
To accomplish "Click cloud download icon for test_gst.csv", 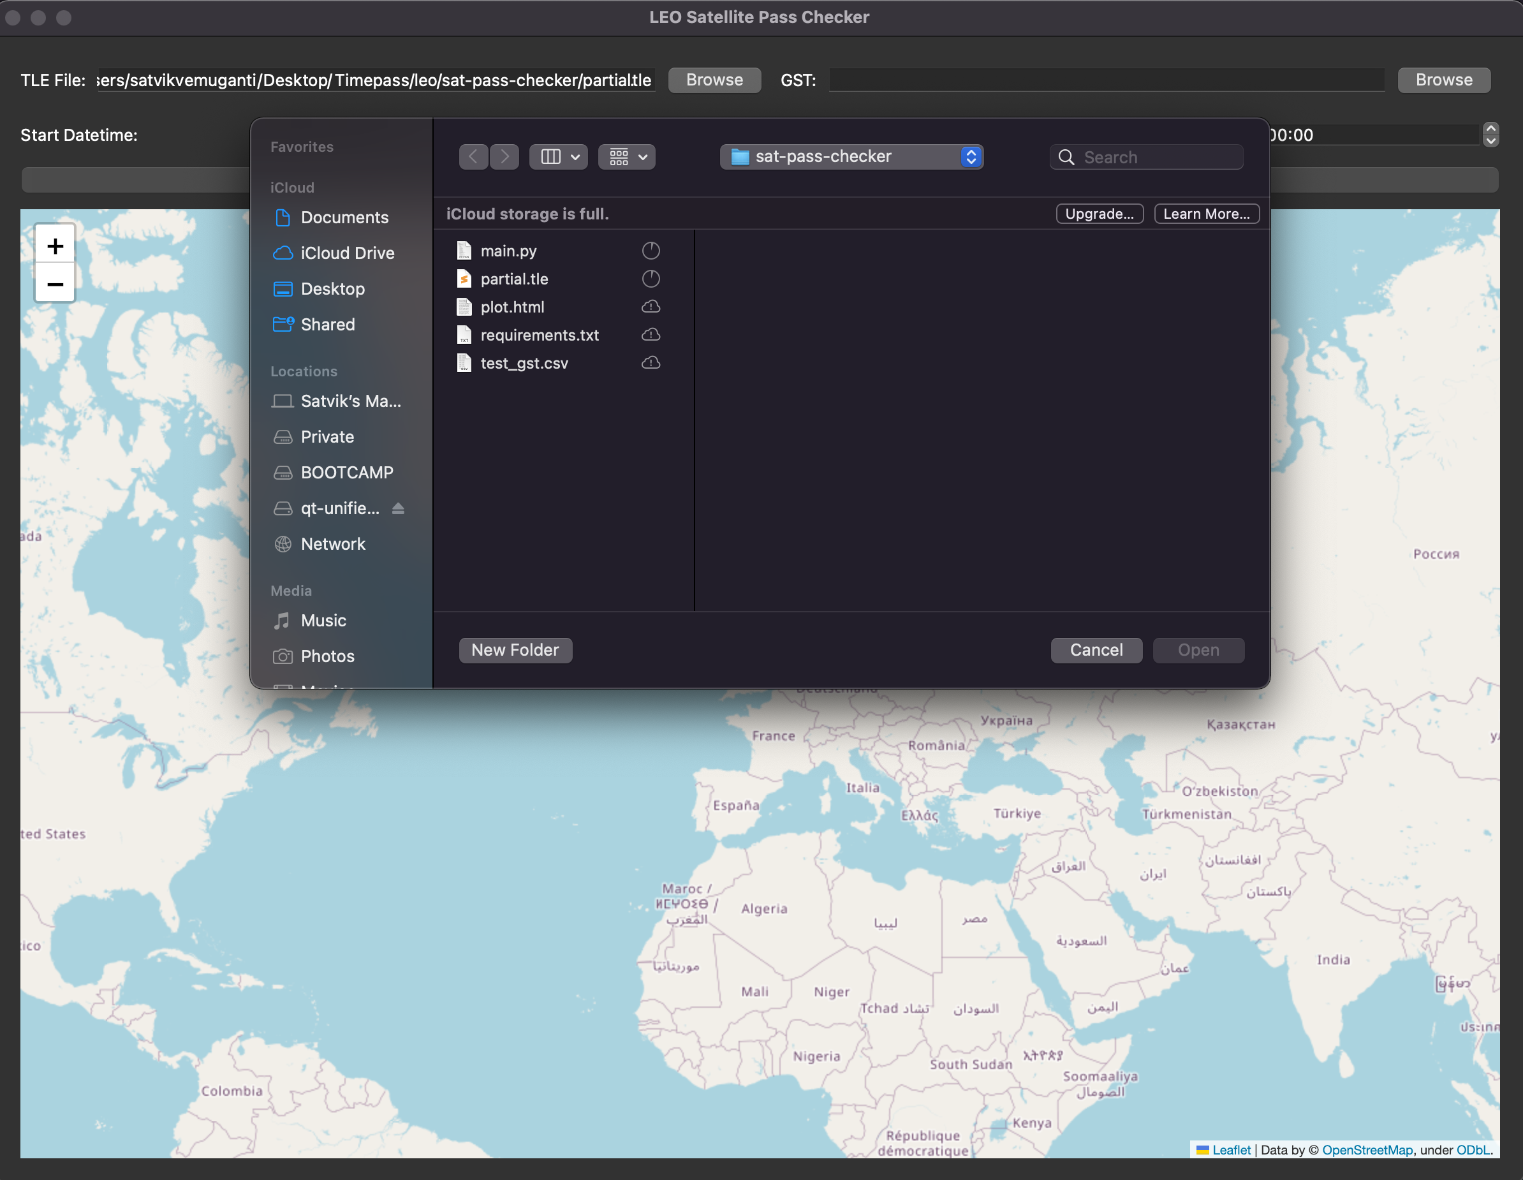I will click(651, 363).
